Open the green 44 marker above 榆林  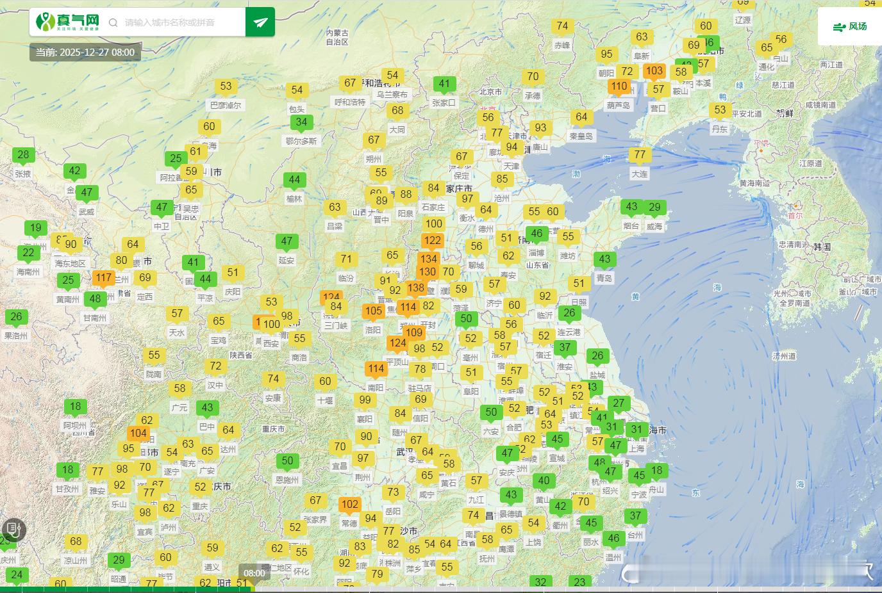pyautogui.click(x=294, y=181)
